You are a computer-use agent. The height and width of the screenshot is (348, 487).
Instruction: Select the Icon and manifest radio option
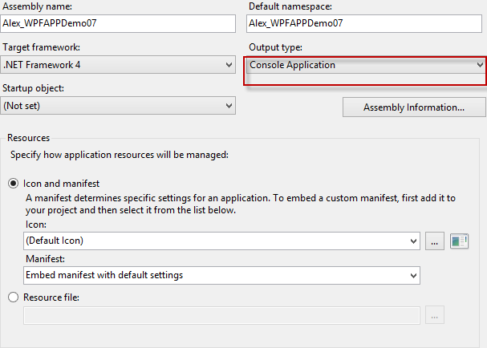tap(13, 184)
